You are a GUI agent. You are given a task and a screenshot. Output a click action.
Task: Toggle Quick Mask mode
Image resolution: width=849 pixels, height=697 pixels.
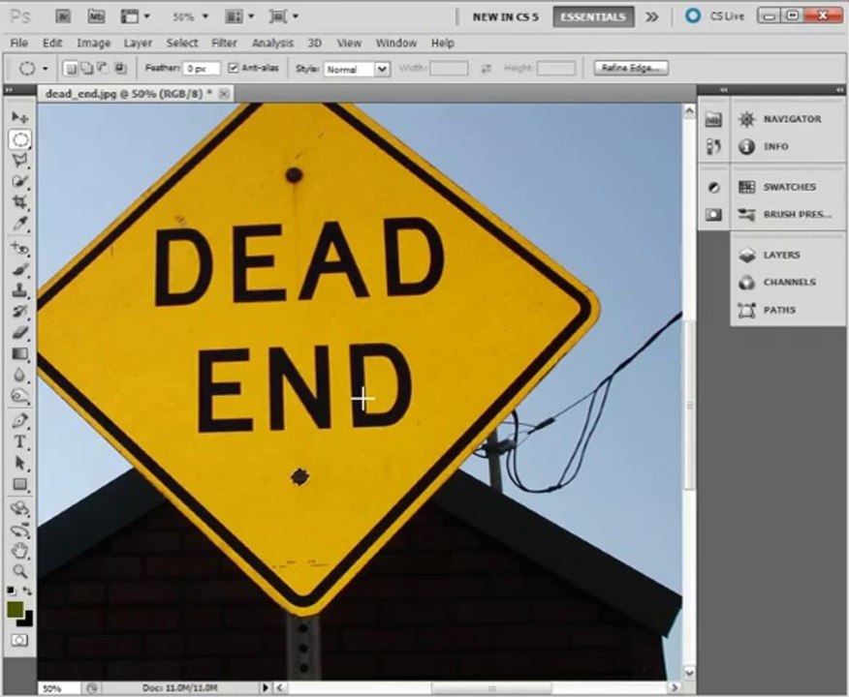coord(19,641)
